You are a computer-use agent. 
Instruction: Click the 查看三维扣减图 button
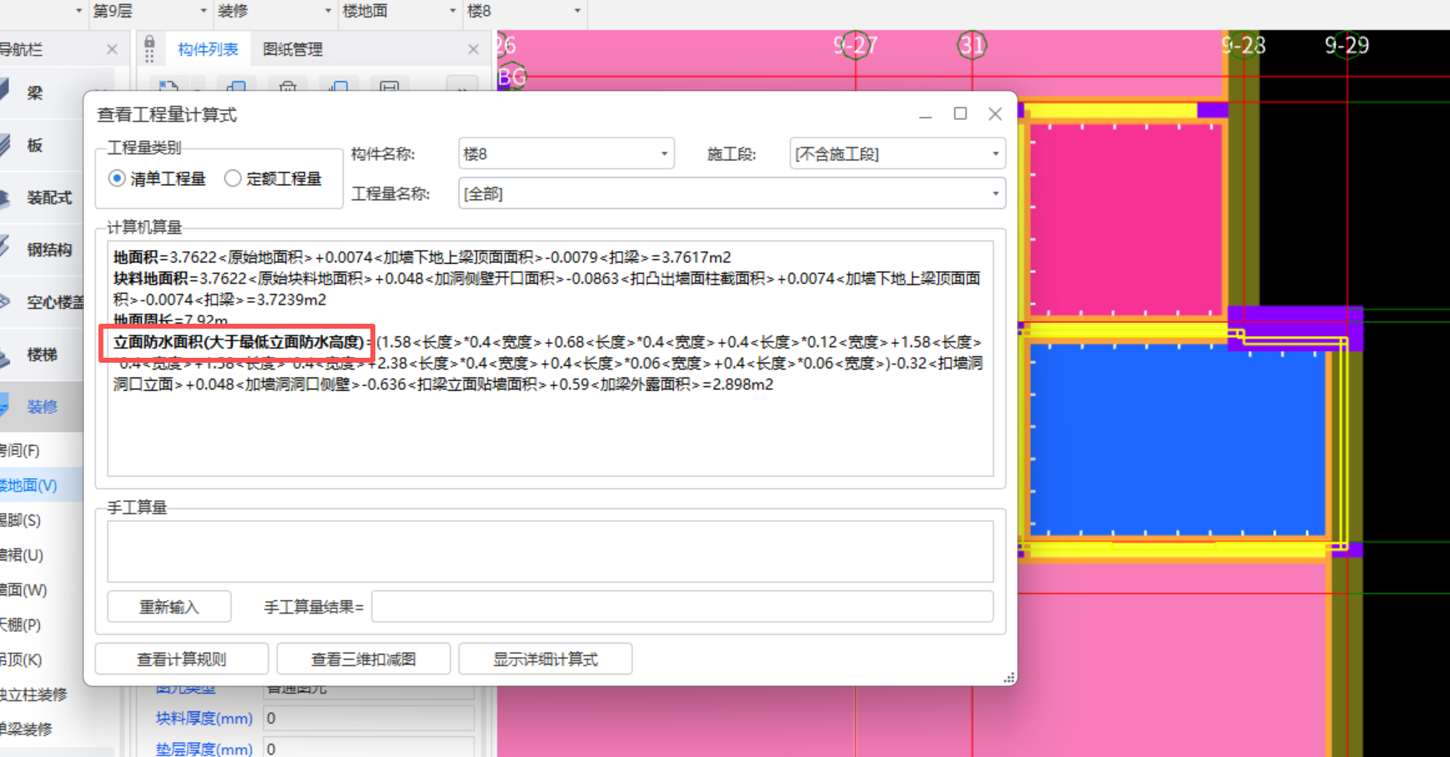pyautogui.click(x=364, y=659)
